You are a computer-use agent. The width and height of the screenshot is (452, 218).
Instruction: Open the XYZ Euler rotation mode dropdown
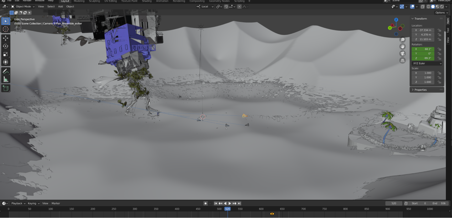point(427,63)
